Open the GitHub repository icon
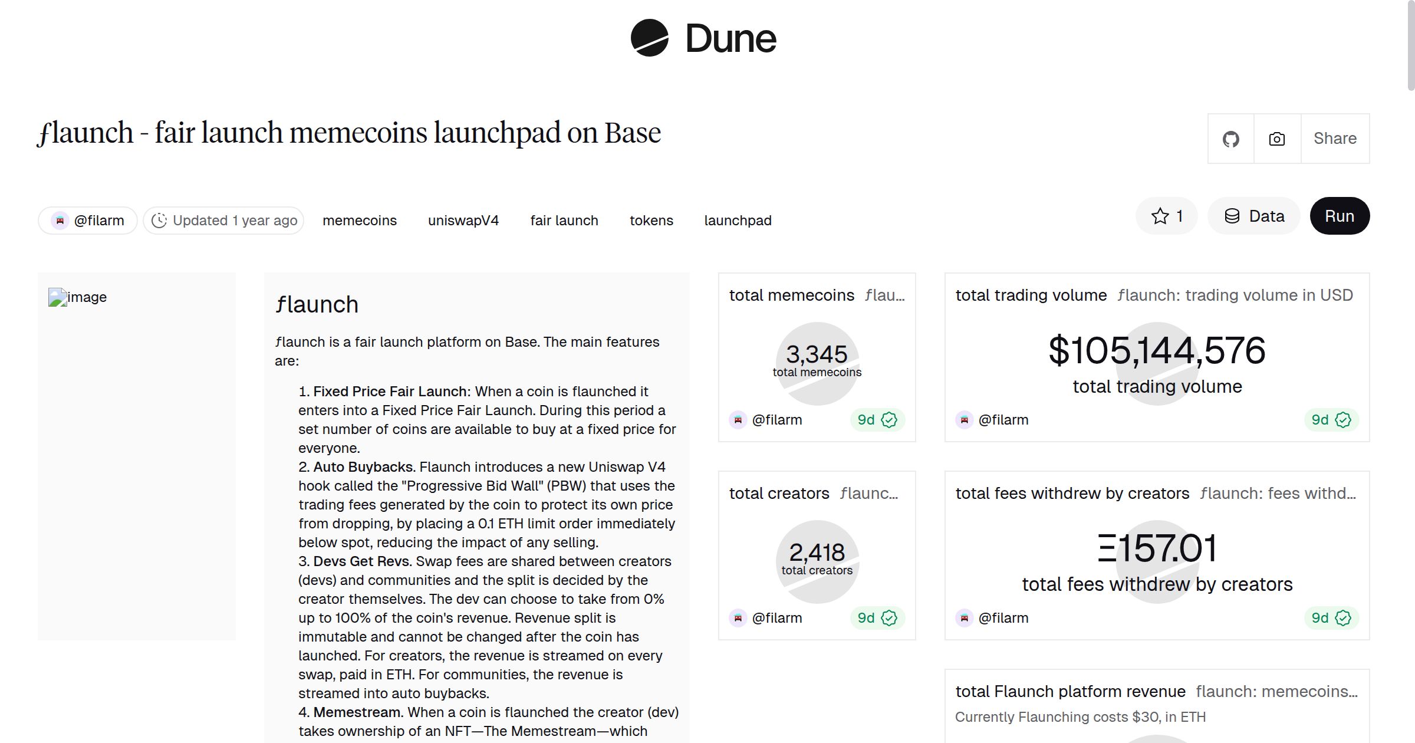Image resolution: width=1415 pixels, height=743 pixels. (x=1232, y=138)
